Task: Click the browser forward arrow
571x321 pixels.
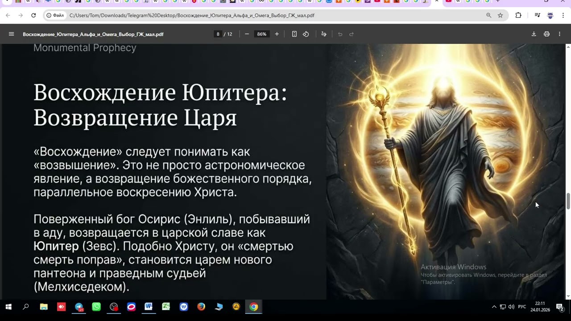Action: point(21,15)
